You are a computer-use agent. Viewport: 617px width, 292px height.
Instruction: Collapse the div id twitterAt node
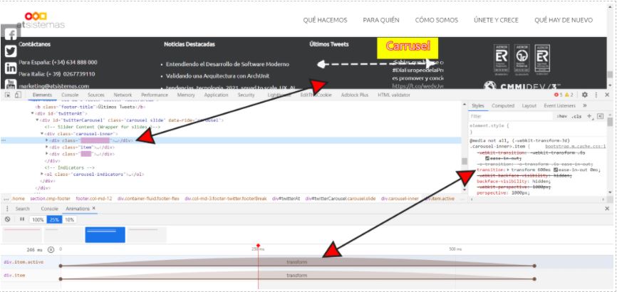[32, 113]
